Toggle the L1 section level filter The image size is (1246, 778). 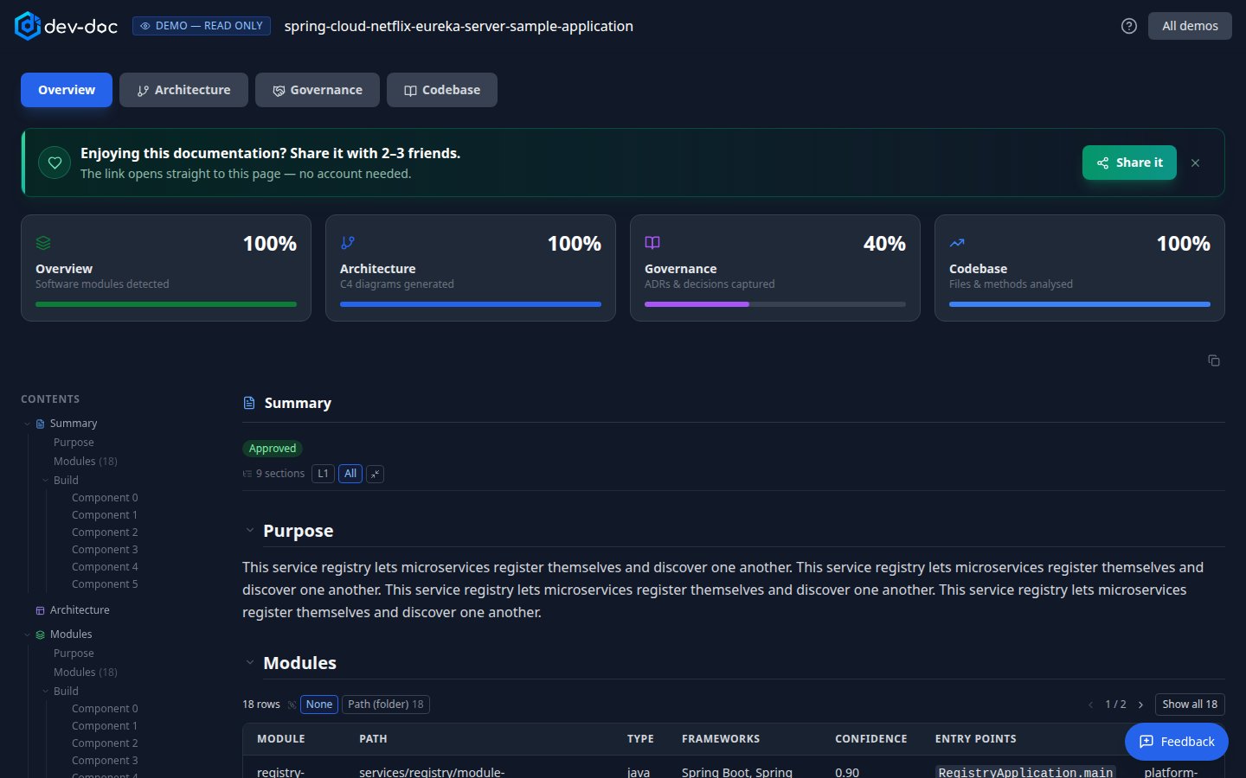pos(323,474)
